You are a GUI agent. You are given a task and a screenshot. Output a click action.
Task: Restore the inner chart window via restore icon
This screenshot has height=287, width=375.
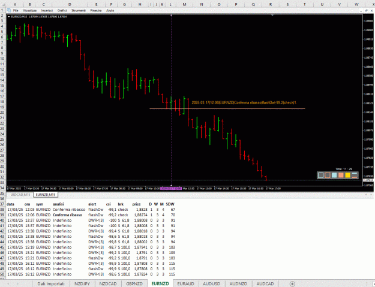click(x=366, y=11)
